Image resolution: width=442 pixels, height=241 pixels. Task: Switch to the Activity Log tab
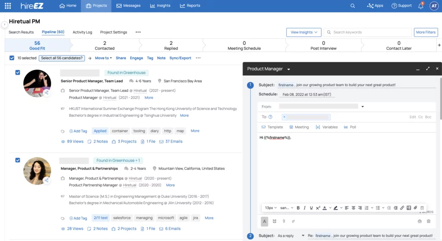(x=82, y=32)
